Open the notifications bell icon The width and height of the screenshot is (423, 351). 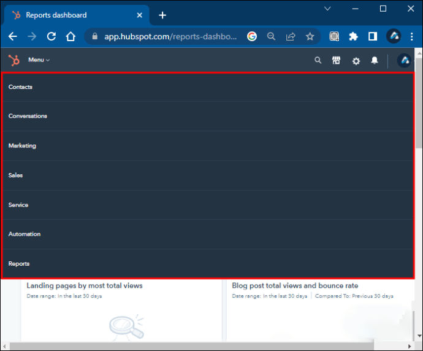point(375,60)
